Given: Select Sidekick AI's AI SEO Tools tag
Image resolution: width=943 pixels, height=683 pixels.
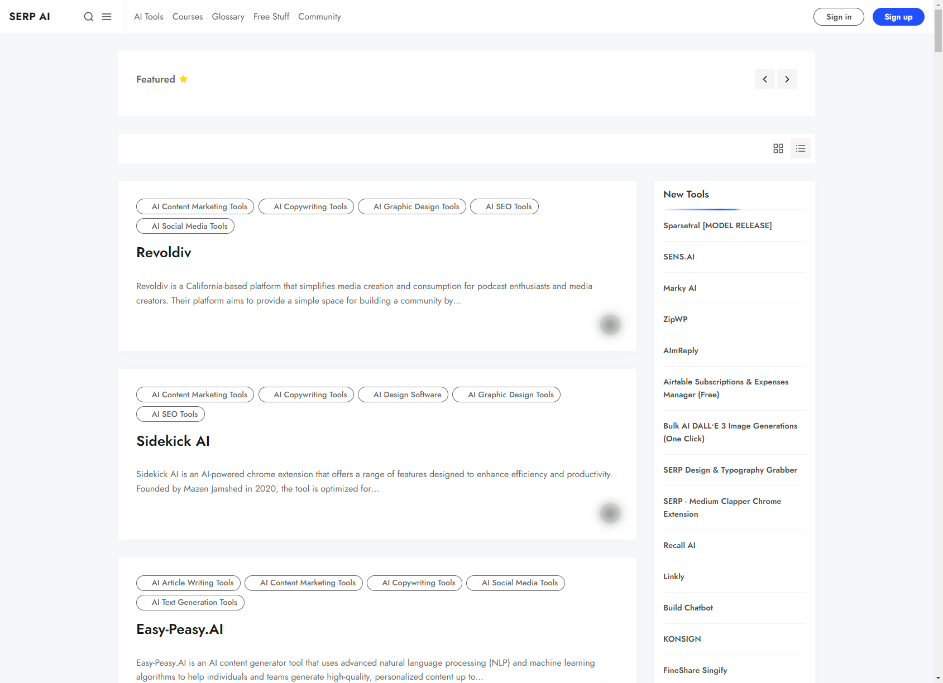Looking at the screenshot, I should (x=170, y=414).
